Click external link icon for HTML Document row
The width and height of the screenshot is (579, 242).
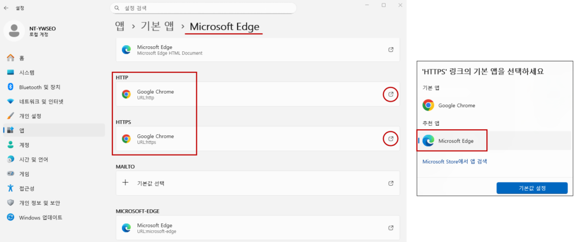click(391, 50)
